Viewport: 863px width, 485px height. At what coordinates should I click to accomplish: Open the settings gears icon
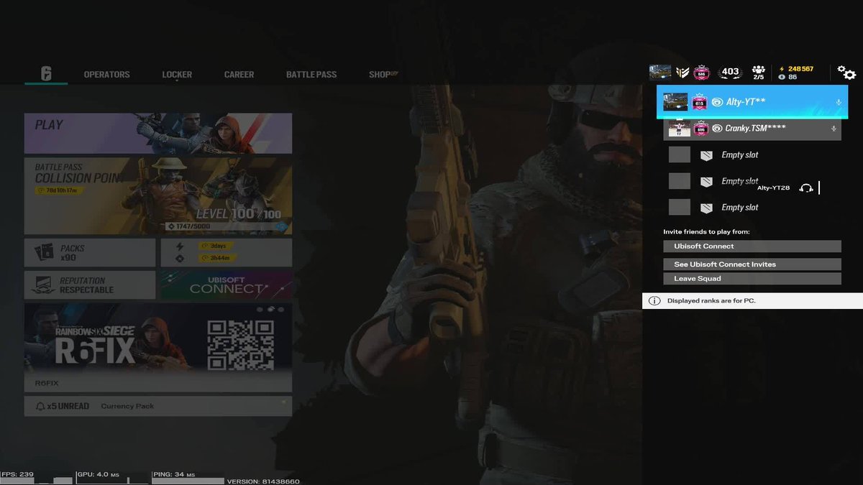(846, 73)
